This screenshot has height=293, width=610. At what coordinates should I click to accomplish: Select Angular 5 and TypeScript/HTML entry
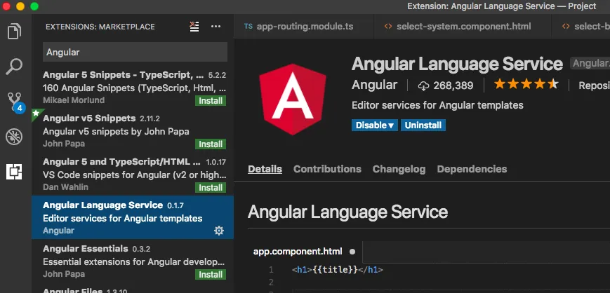pyautogui.click(x=133, y=174)
